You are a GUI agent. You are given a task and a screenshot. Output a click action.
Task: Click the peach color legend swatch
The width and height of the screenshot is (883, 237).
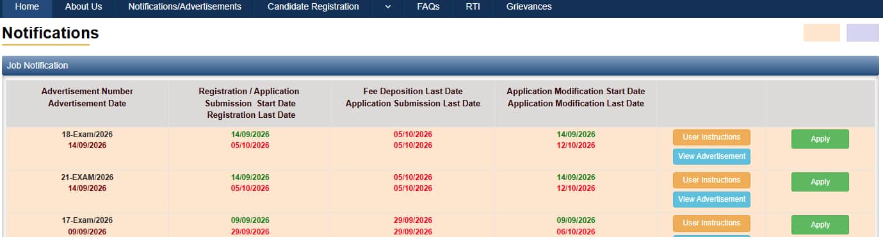click(x=822, y=33)
